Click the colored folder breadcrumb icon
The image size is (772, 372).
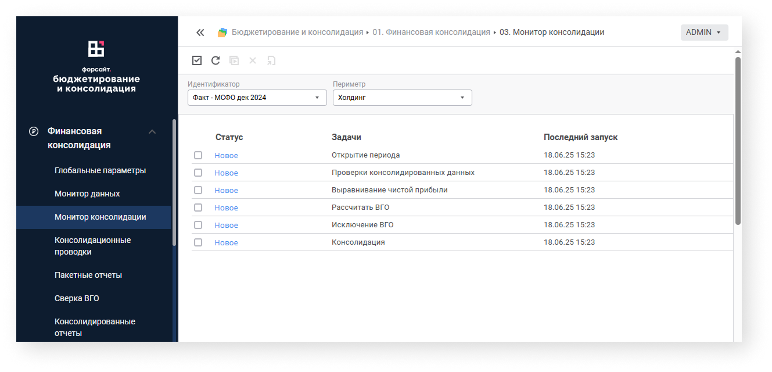point(222,33)
